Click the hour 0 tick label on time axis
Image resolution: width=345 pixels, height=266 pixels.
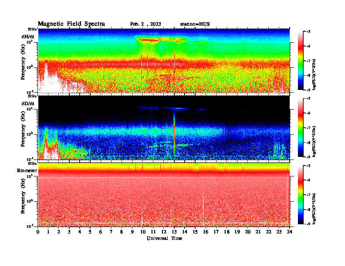38,232
